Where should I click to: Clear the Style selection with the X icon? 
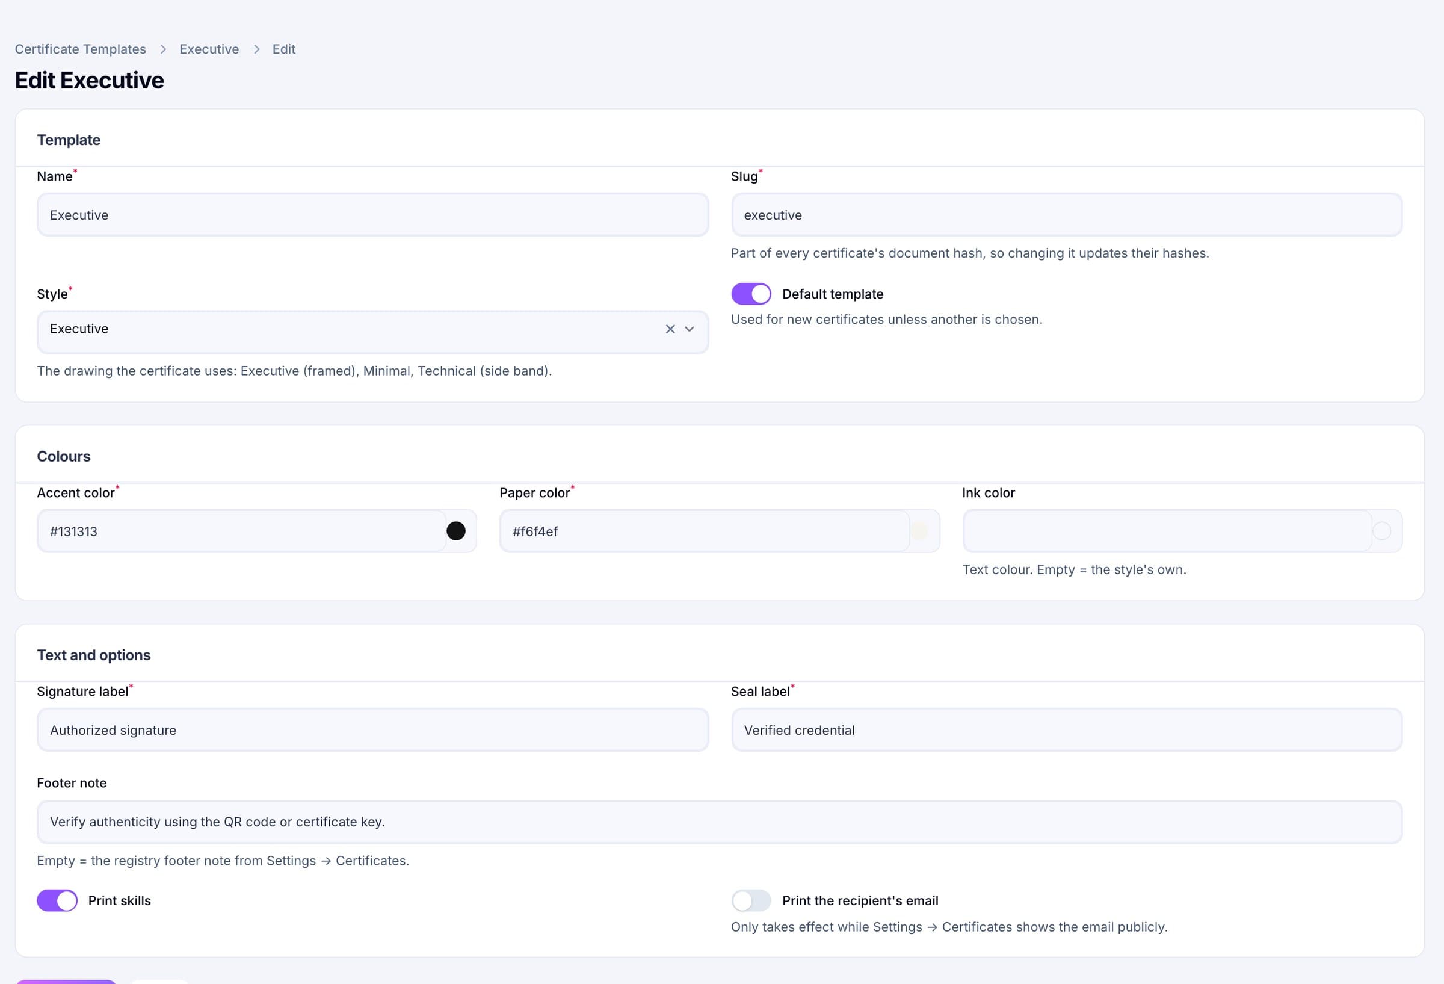tap(670, 329)
